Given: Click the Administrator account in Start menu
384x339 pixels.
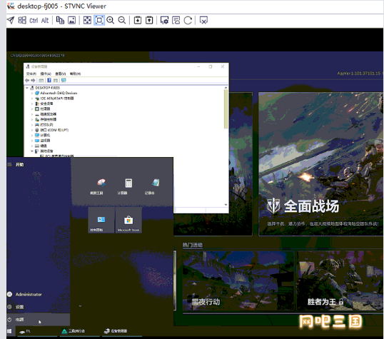Looking at the screenshot, I should (x=38, y=294).
